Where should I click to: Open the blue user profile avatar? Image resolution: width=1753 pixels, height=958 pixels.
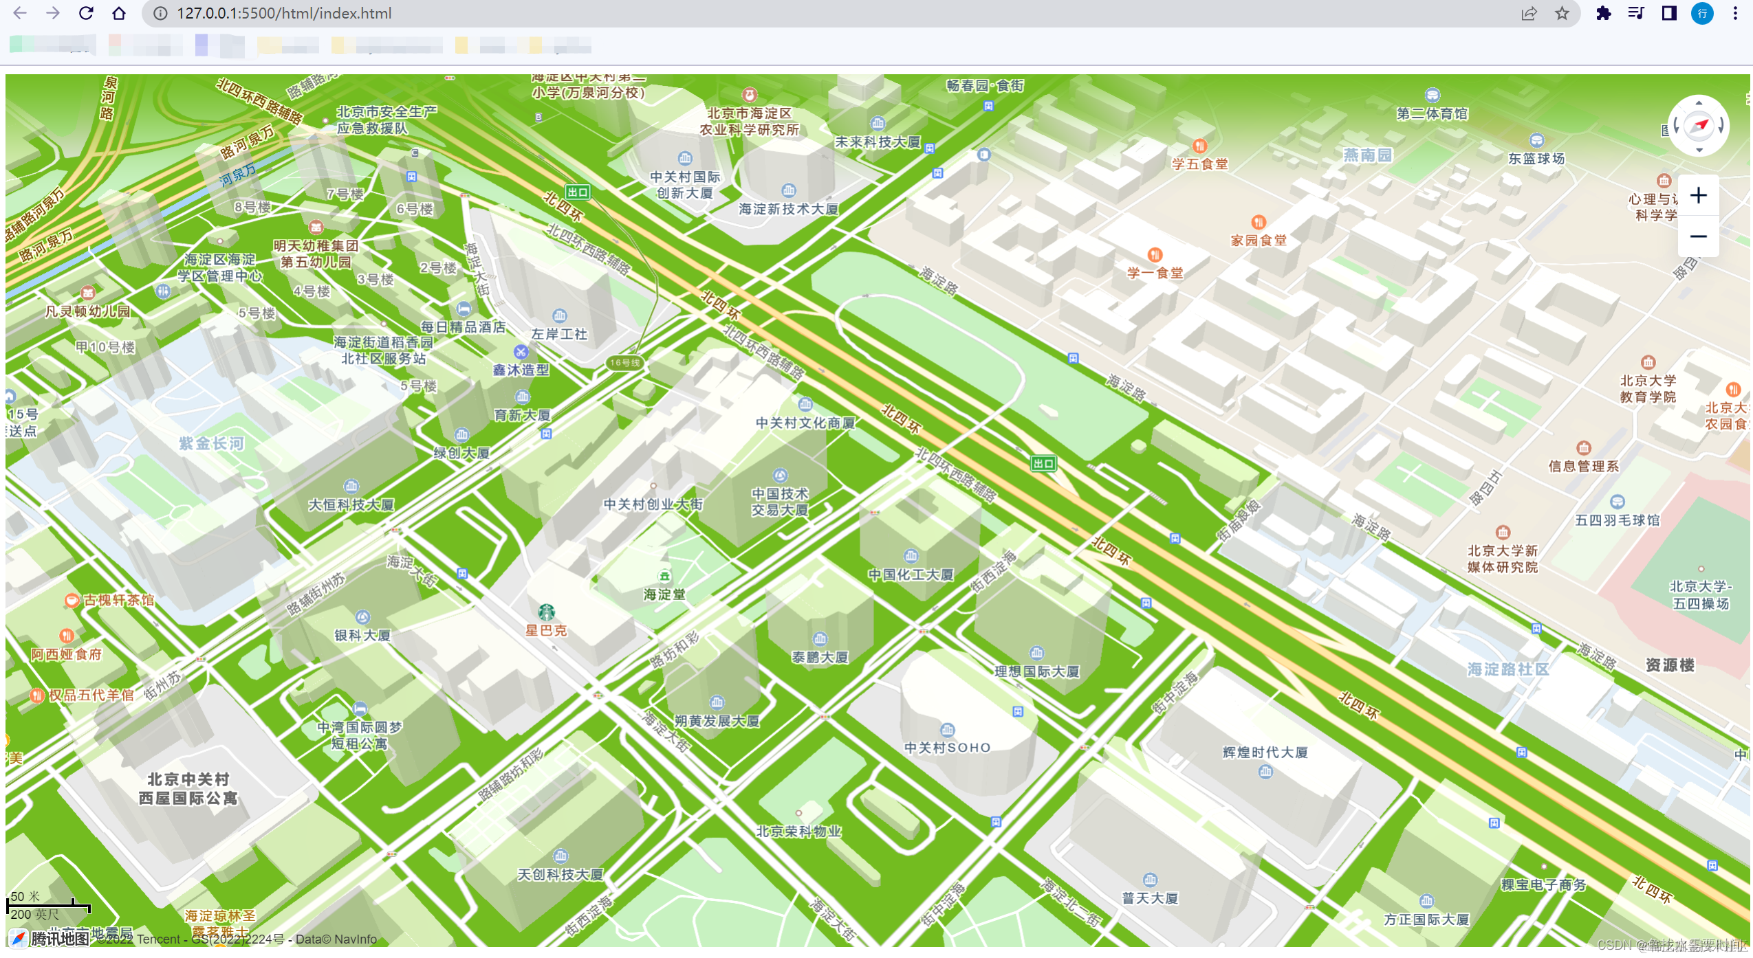(x=1702, y=13)
